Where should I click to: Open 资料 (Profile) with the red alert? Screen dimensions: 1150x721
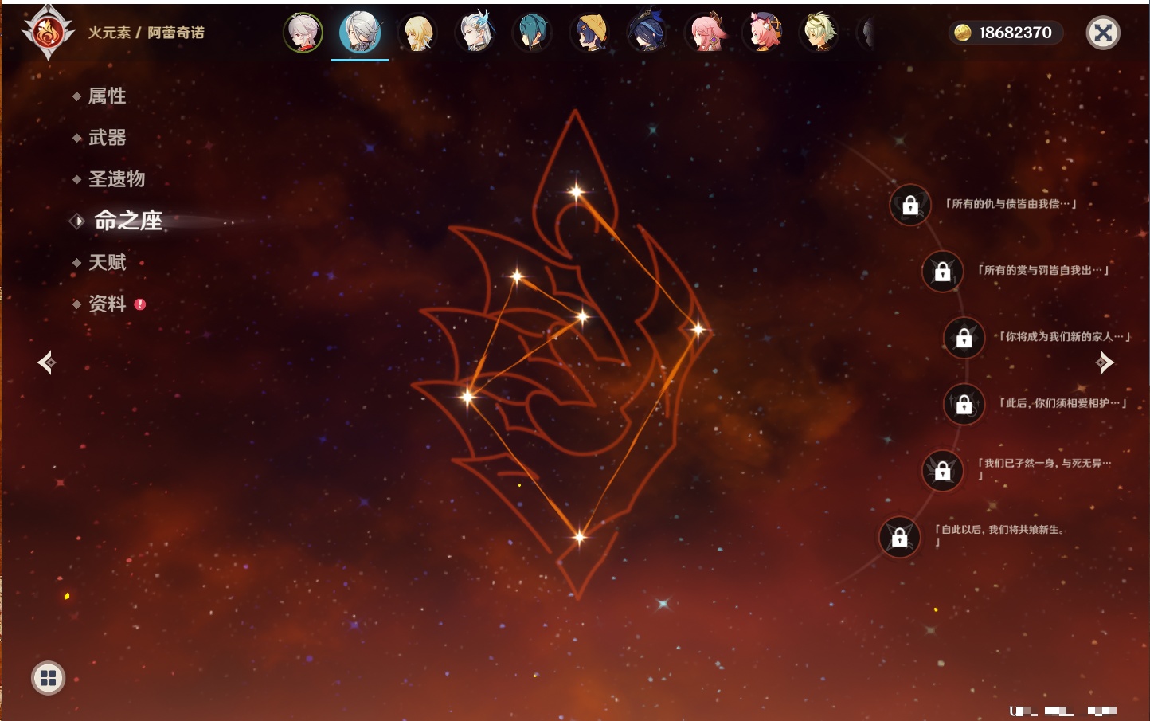[x=107, y=304]
